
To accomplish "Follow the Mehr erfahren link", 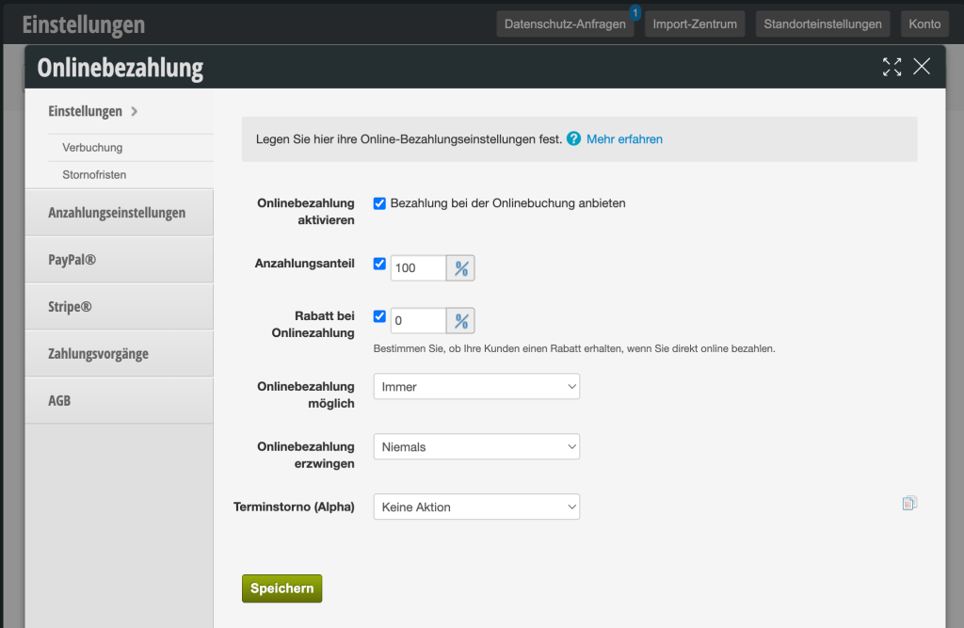I will 624,139.
